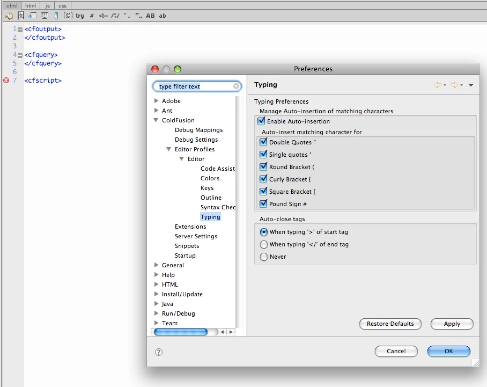This screenshot has height=387, width=487.
Task: Confirm the preferences with OK
Action: pyautogui.click(x=448, y=351)
